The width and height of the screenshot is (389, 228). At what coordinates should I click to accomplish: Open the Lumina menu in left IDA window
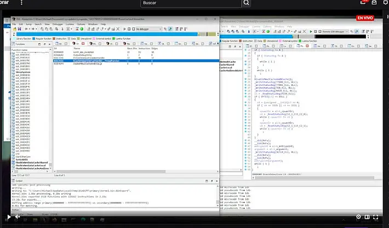(70, 24)
